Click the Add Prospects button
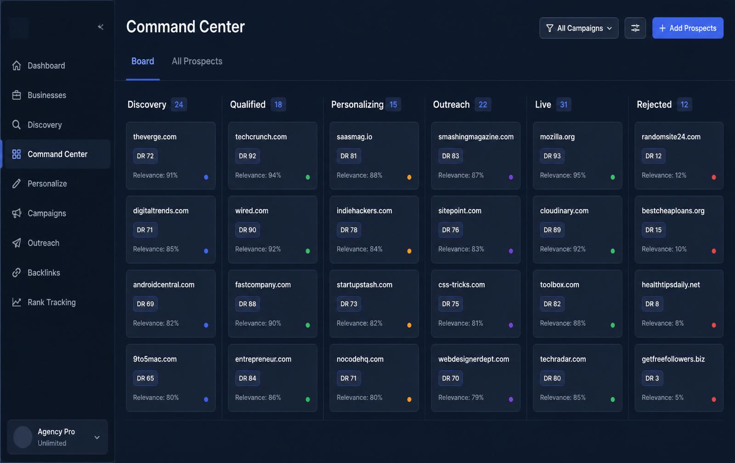Screen dimensions: 735x463 click(688, 28)
